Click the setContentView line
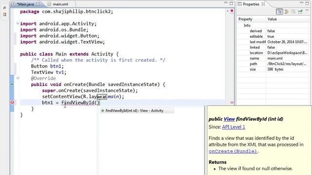The height and width of the screenshot is (175, 312). tap(83, 96)
